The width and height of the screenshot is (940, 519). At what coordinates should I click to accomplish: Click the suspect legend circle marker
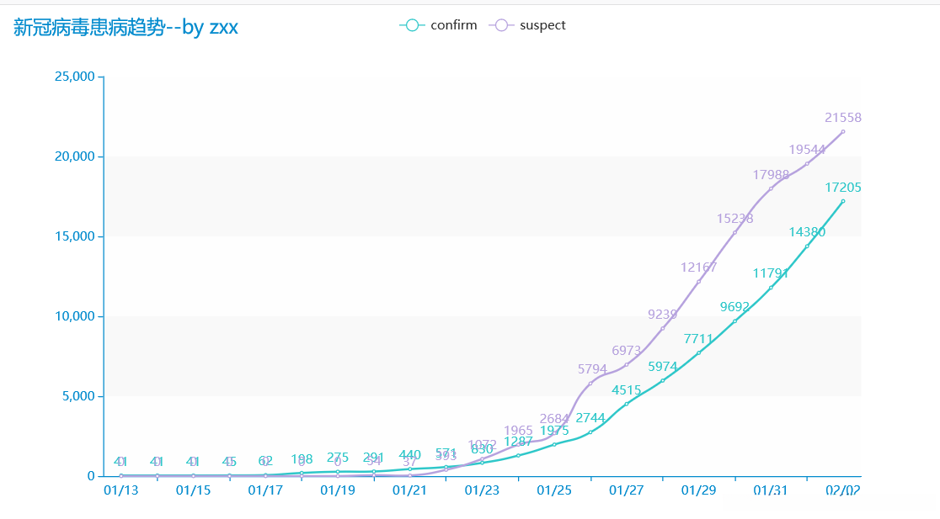(x=501, y=25)
